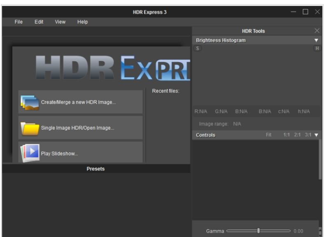324x237 pixels.
Task: Click the Image range N/A value
Action: tap(237, 124)
